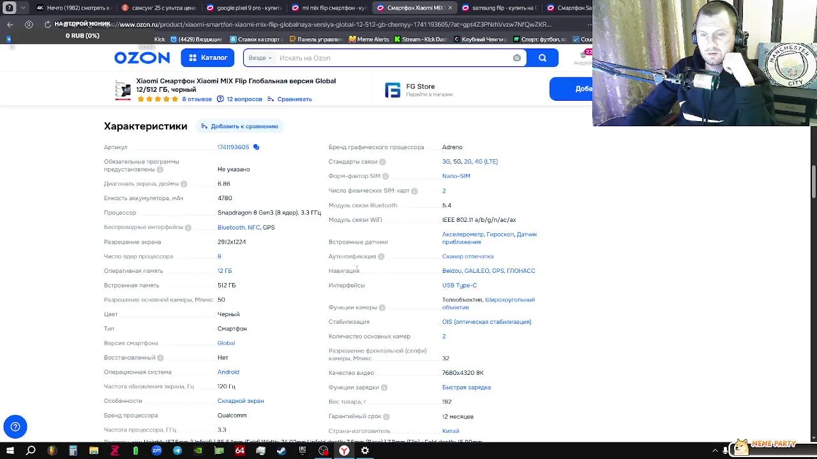Click Добавить к сравнению link

click(x=239, y=126)
